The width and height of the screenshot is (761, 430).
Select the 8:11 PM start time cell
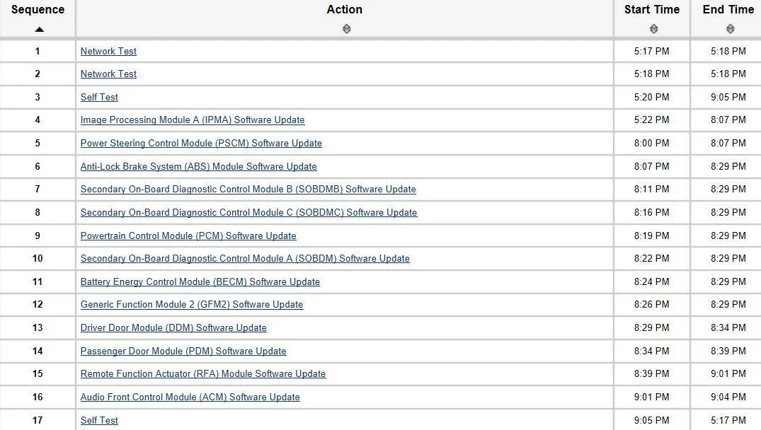coord(652,190)
